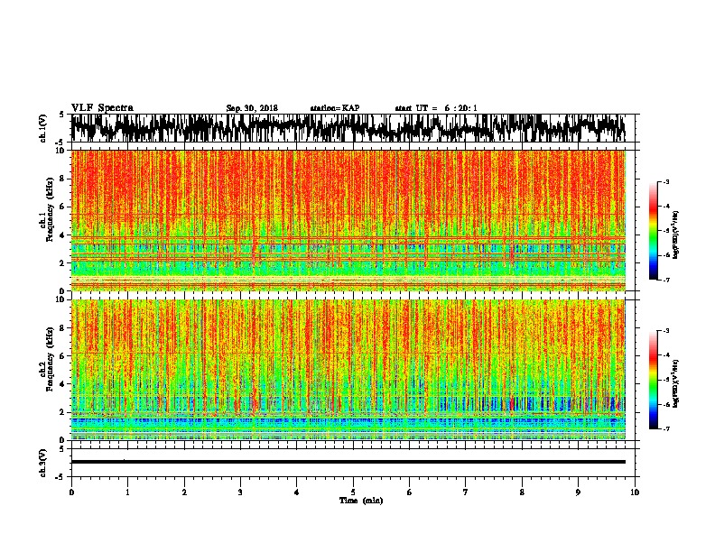
Task: Click the flat ch.3 voltage trace line
Action: pyautogui.click(x=348, y=462)
